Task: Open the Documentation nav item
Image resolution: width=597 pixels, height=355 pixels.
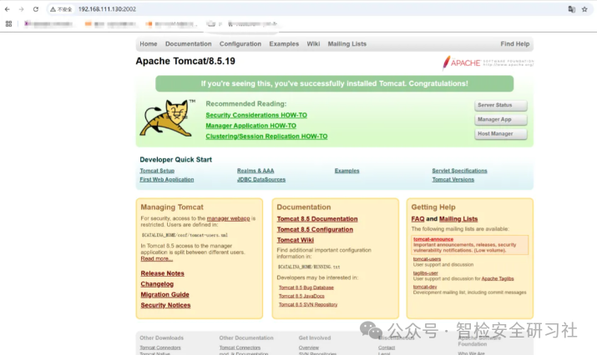Action: tap(189, 44)
